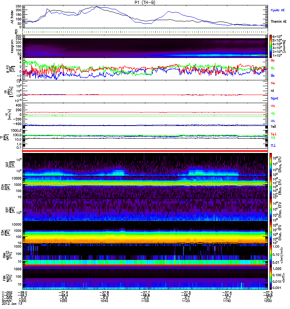Select the Themis AE legend label

click(x=278, y=22)
